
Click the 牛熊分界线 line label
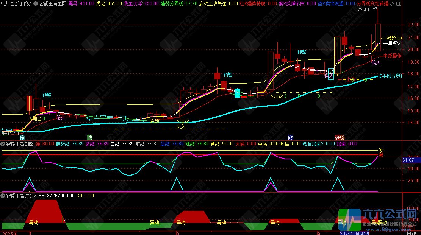tap(391, 76)
